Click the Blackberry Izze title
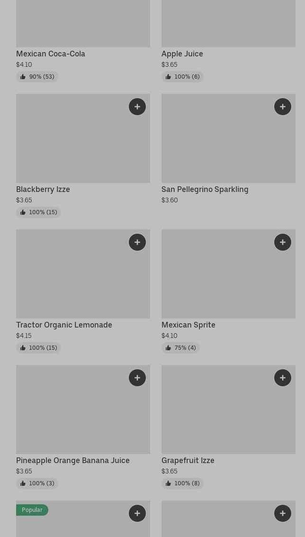The height and width of the screenshot is (537, 305). (x=43, y=189)
